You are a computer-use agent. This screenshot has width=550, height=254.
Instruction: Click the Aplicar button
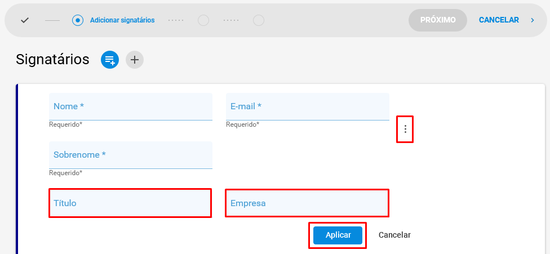coord(338,235)
